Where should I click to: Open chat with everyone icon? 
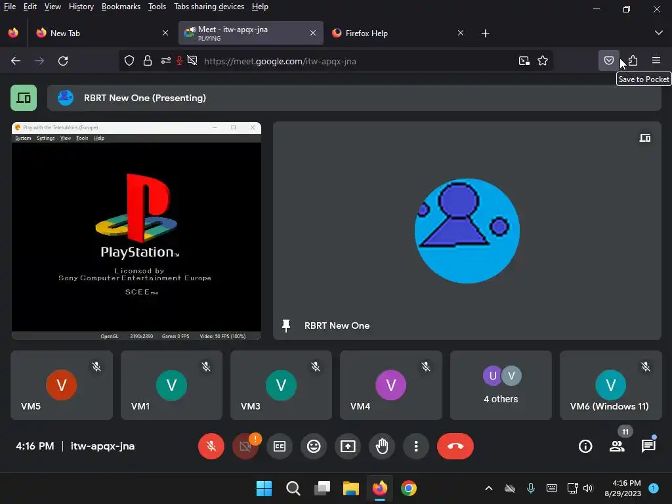coord(648,446)
